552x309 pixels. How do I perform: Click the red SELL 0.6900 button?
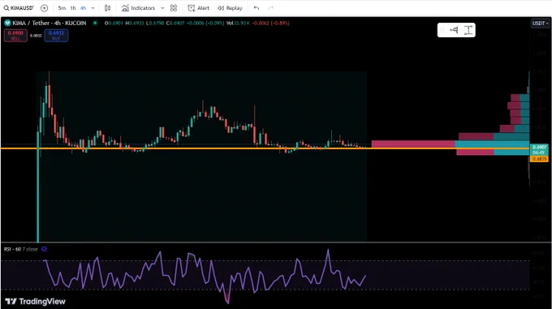[x=15, y=36]
